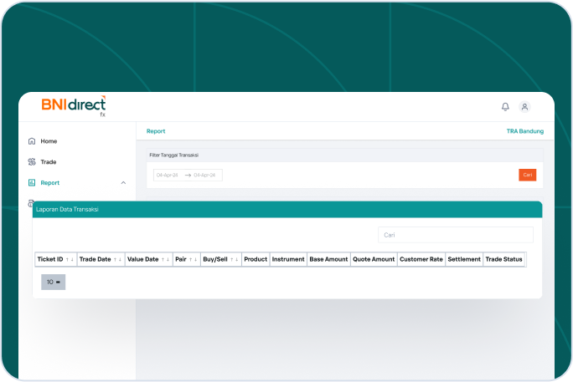Click the notification bell icon
573x382 pixels.
coord(505,107)
